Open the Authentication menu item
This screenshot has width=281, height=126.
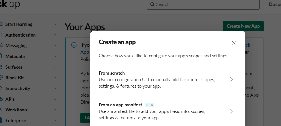[x=21, y=35]
